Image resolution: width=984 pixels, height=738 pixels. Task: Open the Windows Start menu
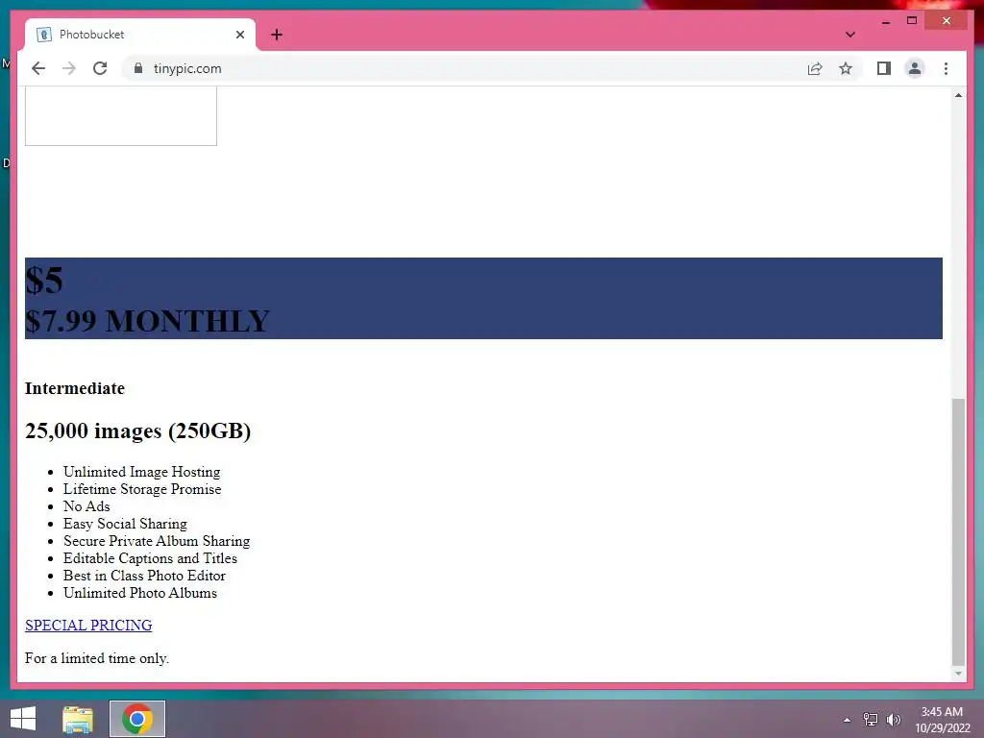[23, 719]
